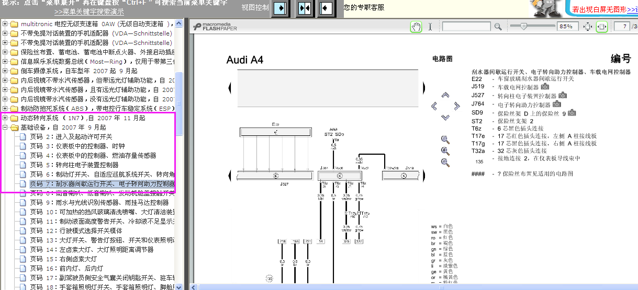Open 页码 5：转向柱电子装置控制器
This screenshot has width=638, height=290.
click(74, 165)
